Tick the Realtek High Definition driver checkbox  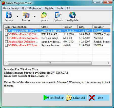click(6, 41)
